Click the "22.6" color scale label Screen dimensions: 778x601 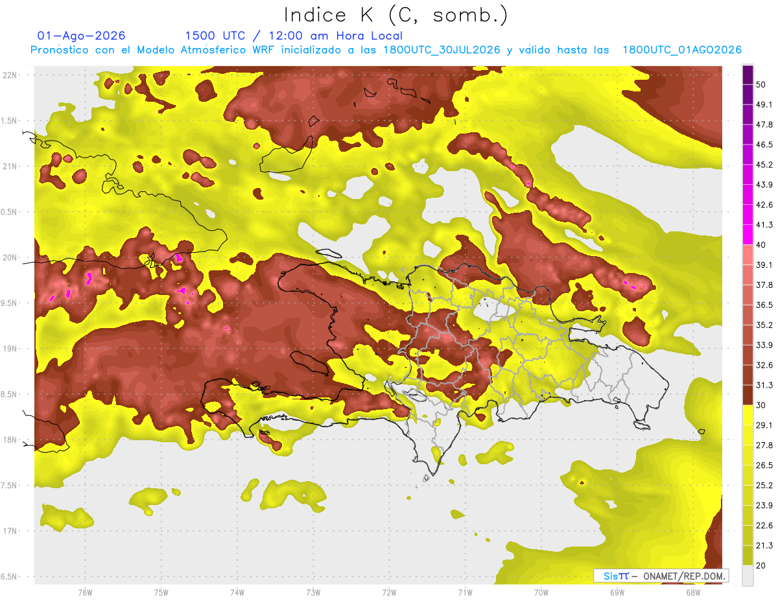coord(764,525)
